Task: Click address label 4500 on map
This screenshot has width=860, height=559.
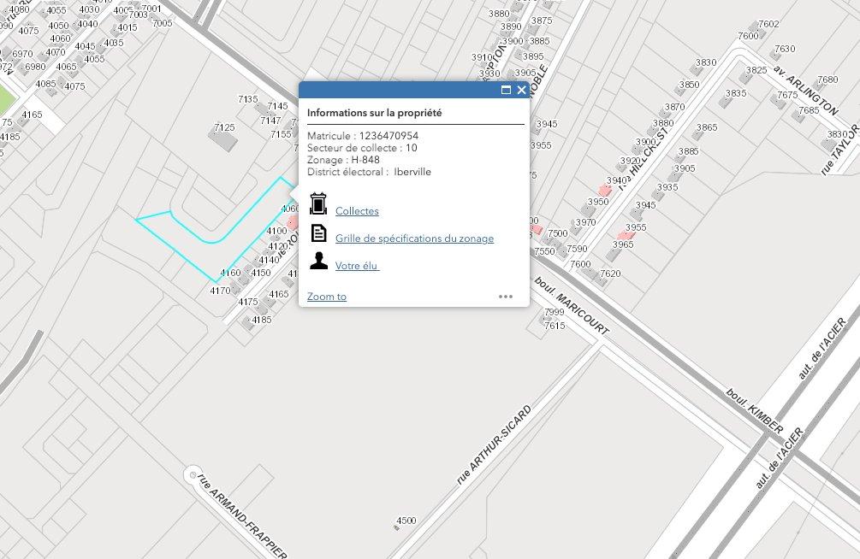Action: pos(406,521)
